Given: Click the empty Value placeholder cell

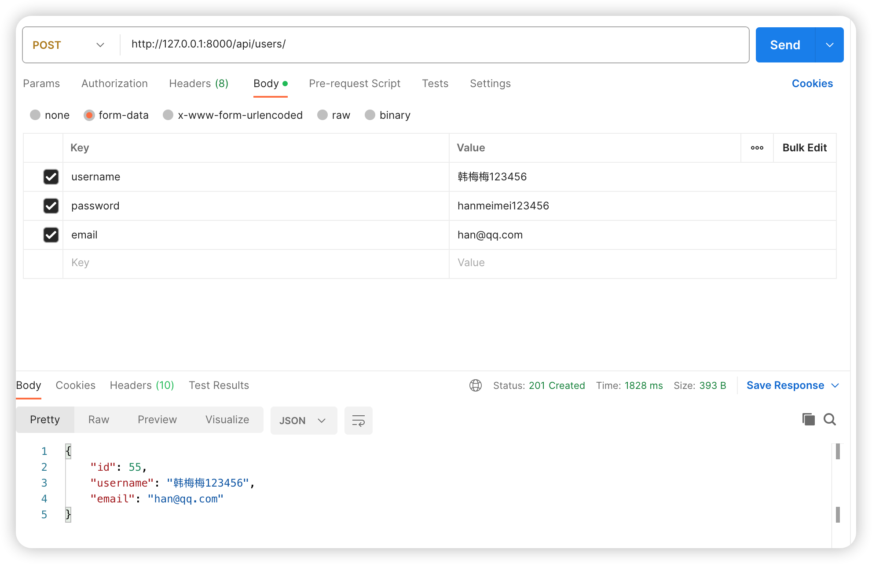Looking at the screenshot, I should click(642, 263).
